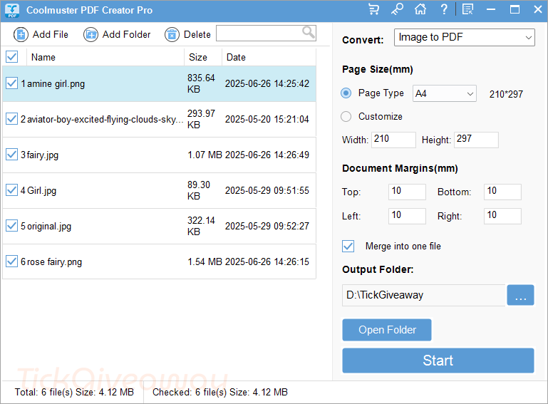Open the Convert type dropdown
Viewport: 548px width, 404px height.
(465, 37)
